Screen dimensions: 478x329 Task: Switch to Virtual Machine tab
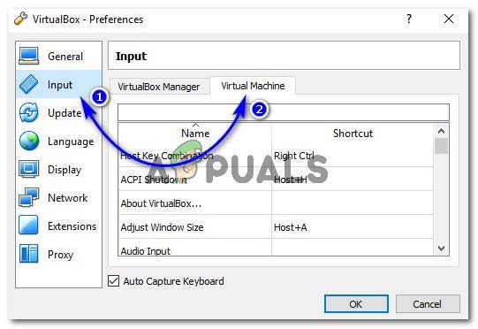click(253, 86)
